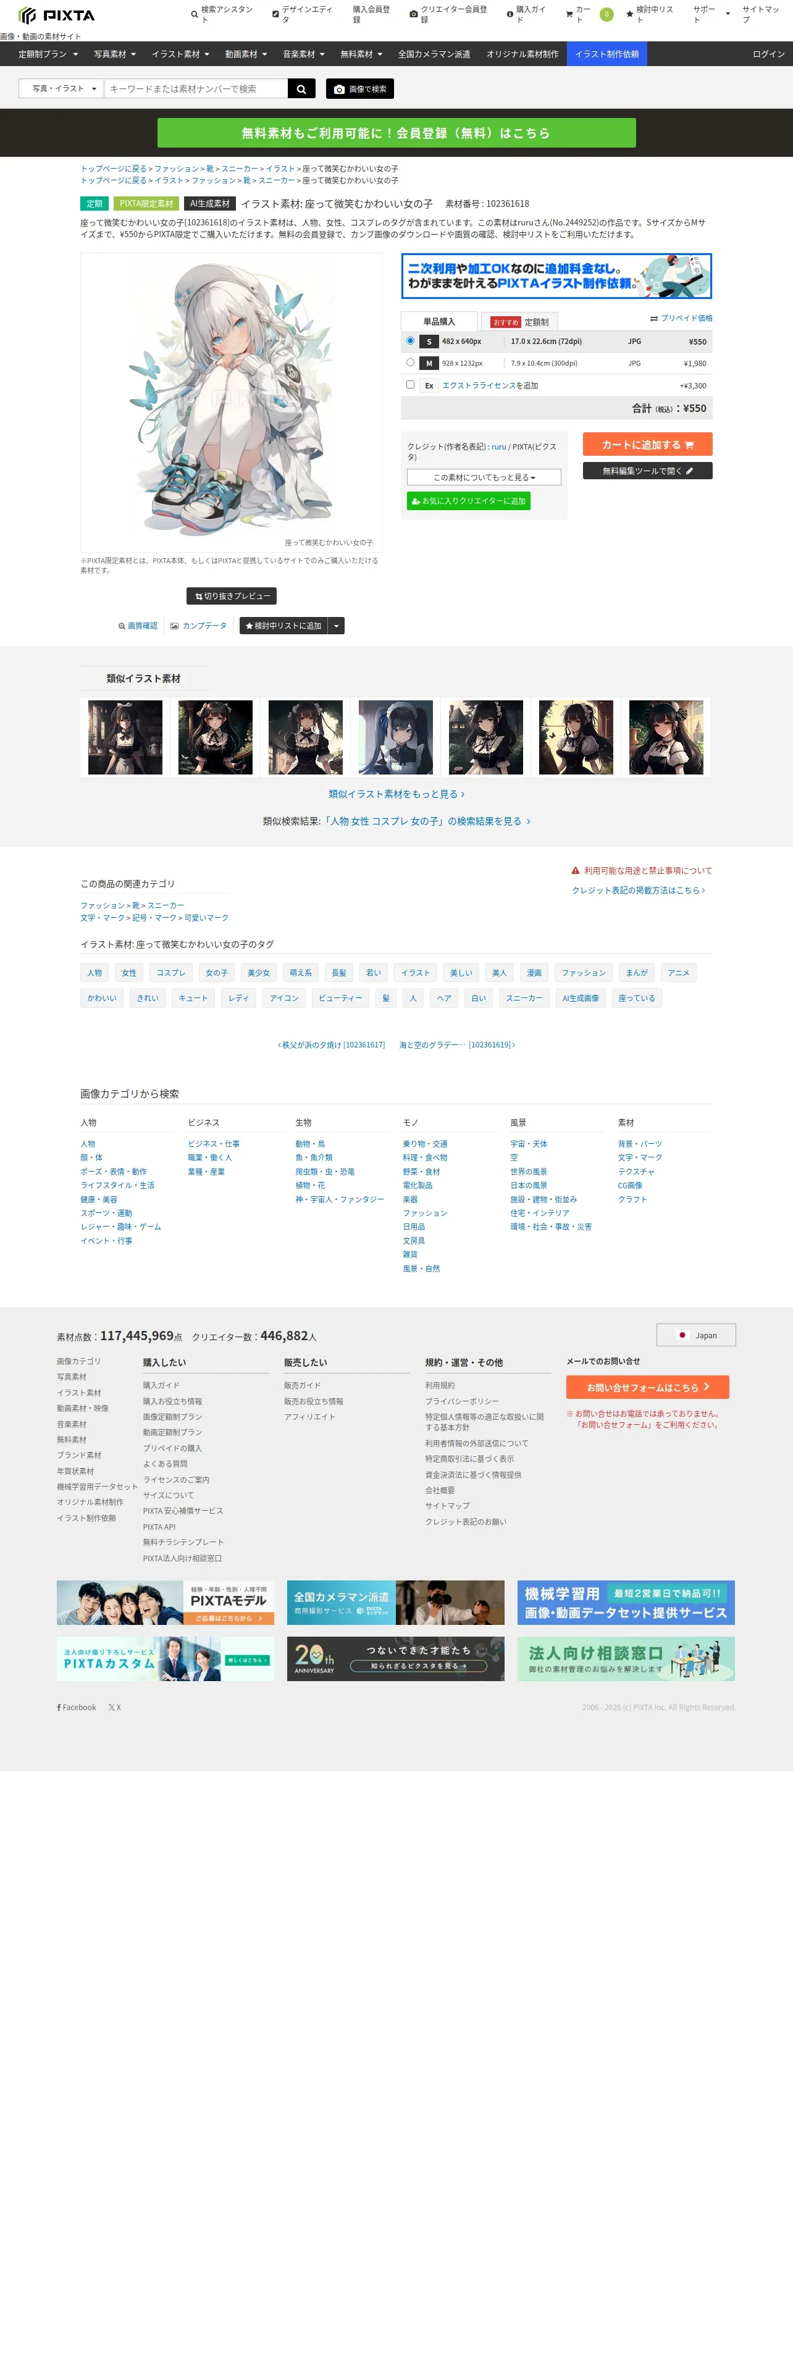Click the swap icon beside プリペイド価格
This screenshot has width=793, height=2379.
pos(653,319)
